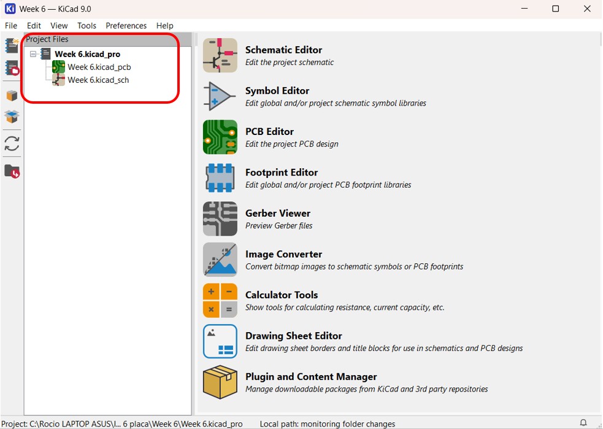Launch Schematic Editor via its transistor icon
Image resolution: width=603 pixels, height=429 pixels.
(220, 55)
